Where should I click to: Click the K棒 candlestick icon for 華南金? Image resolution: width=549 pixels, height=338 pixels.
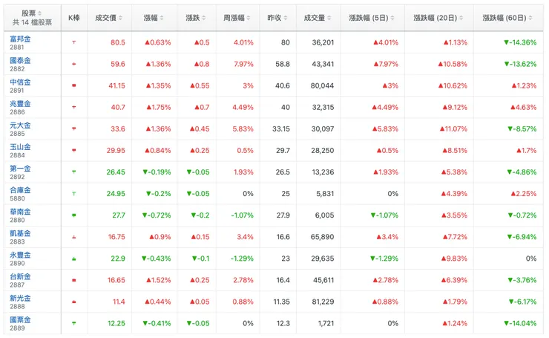(x=74, y=215)
